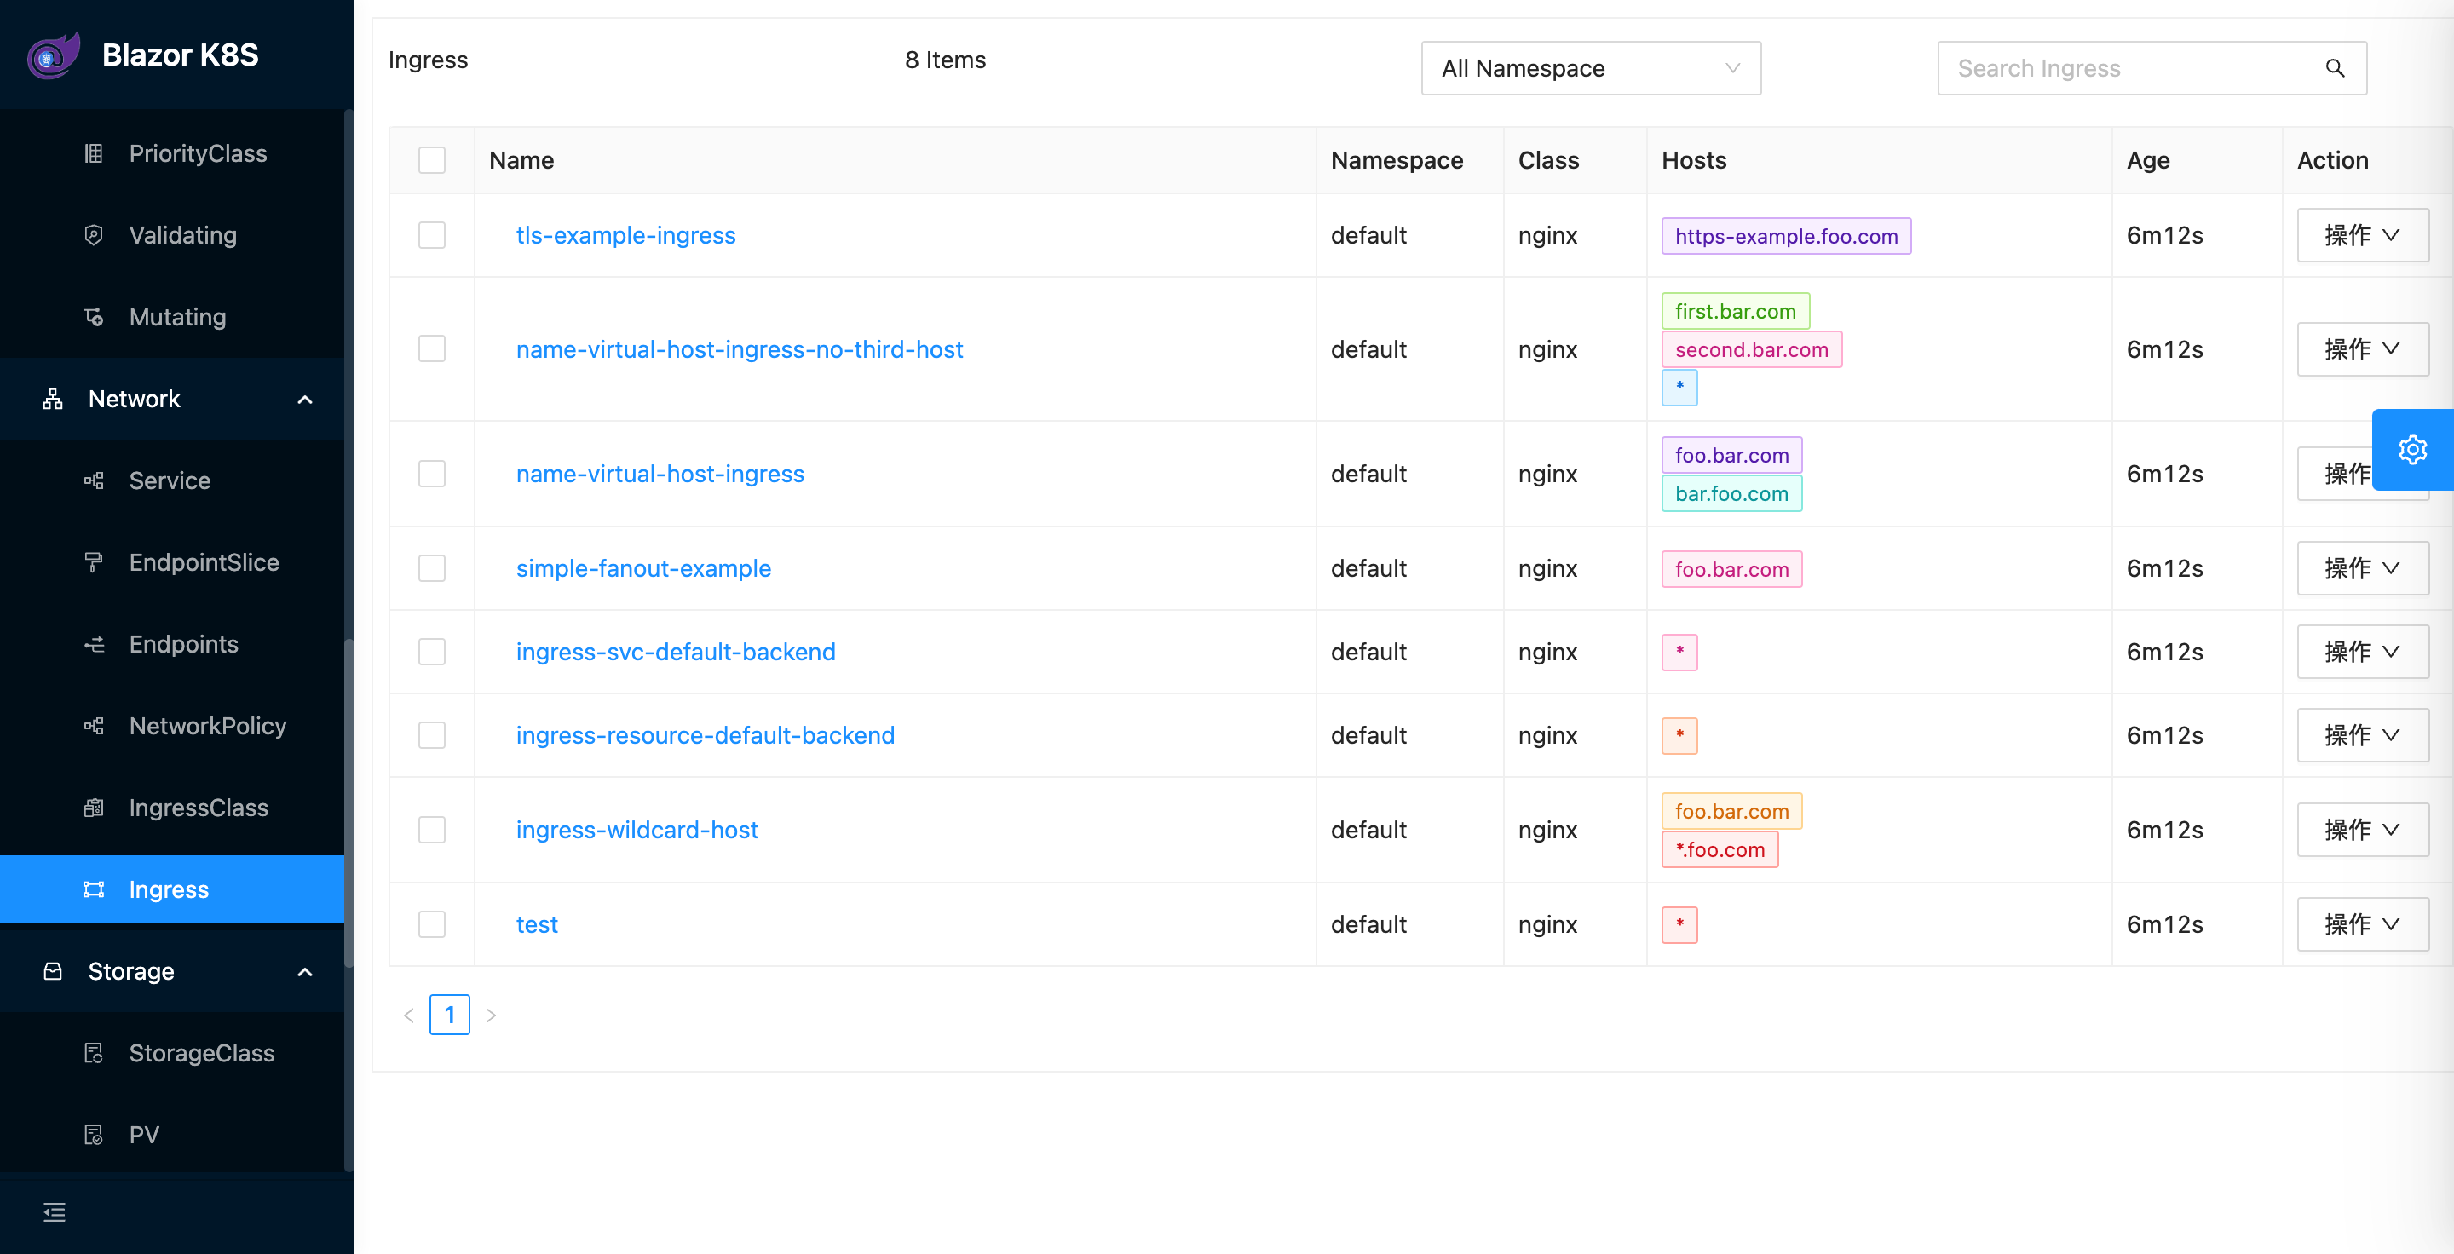Click the Blazor K8S logo icon
2454x1254 pixels.
[54, 55]
